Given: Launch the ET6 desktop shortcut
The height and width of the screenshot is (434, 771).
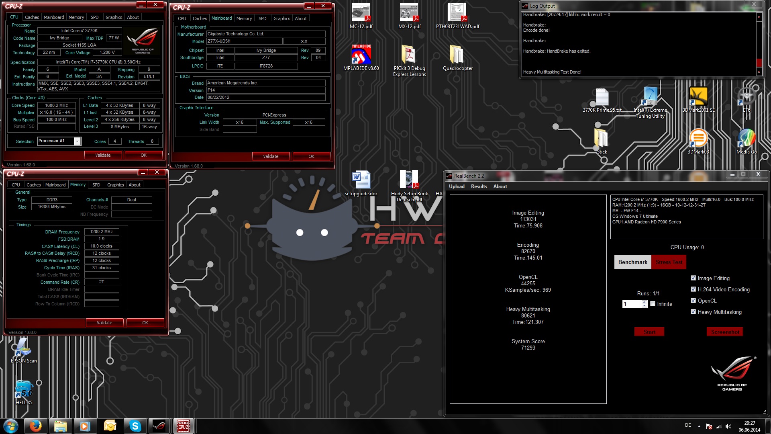Looking at the screenshot, I should [747, 100].
